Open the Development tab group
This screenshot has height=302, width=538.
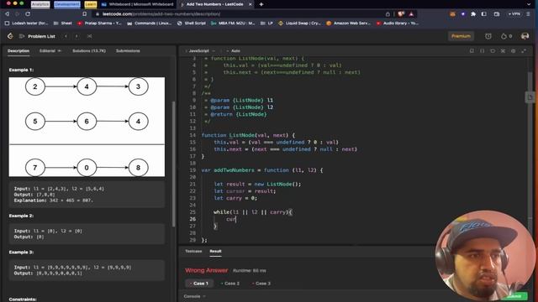coord(67,4)
